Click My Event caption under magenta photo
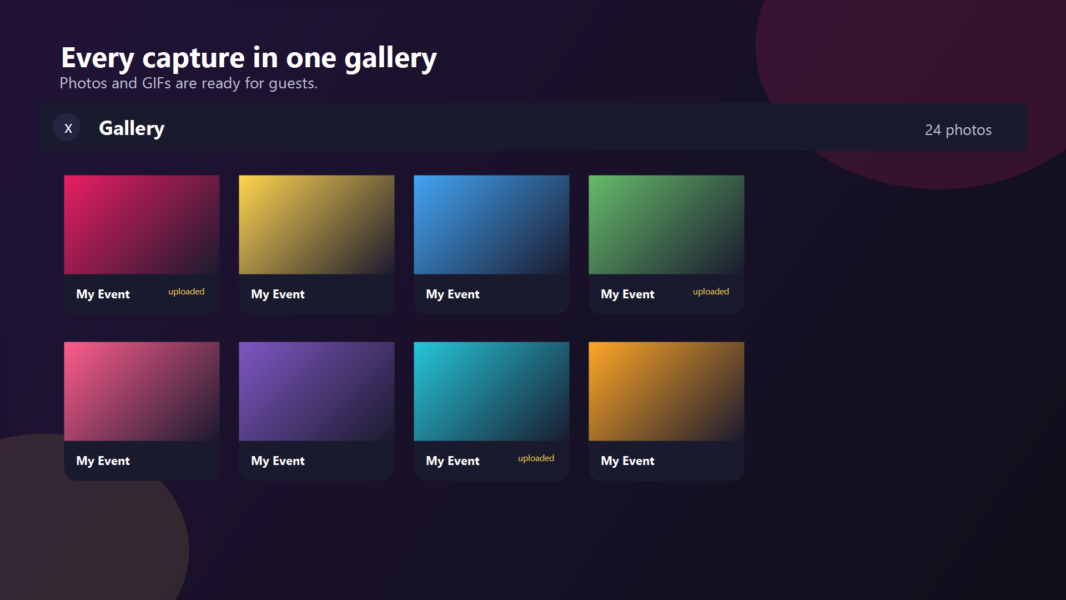The height and width of the screenshot is (600, 1066). (x=103, y=294)
